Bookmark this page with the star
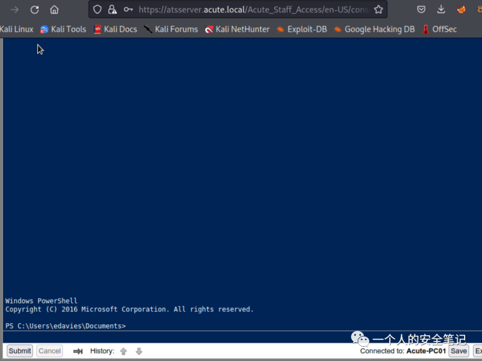Image resolution: width=482 pixels, height=361 pixels. pyautogui.click(x=378, y=10)
